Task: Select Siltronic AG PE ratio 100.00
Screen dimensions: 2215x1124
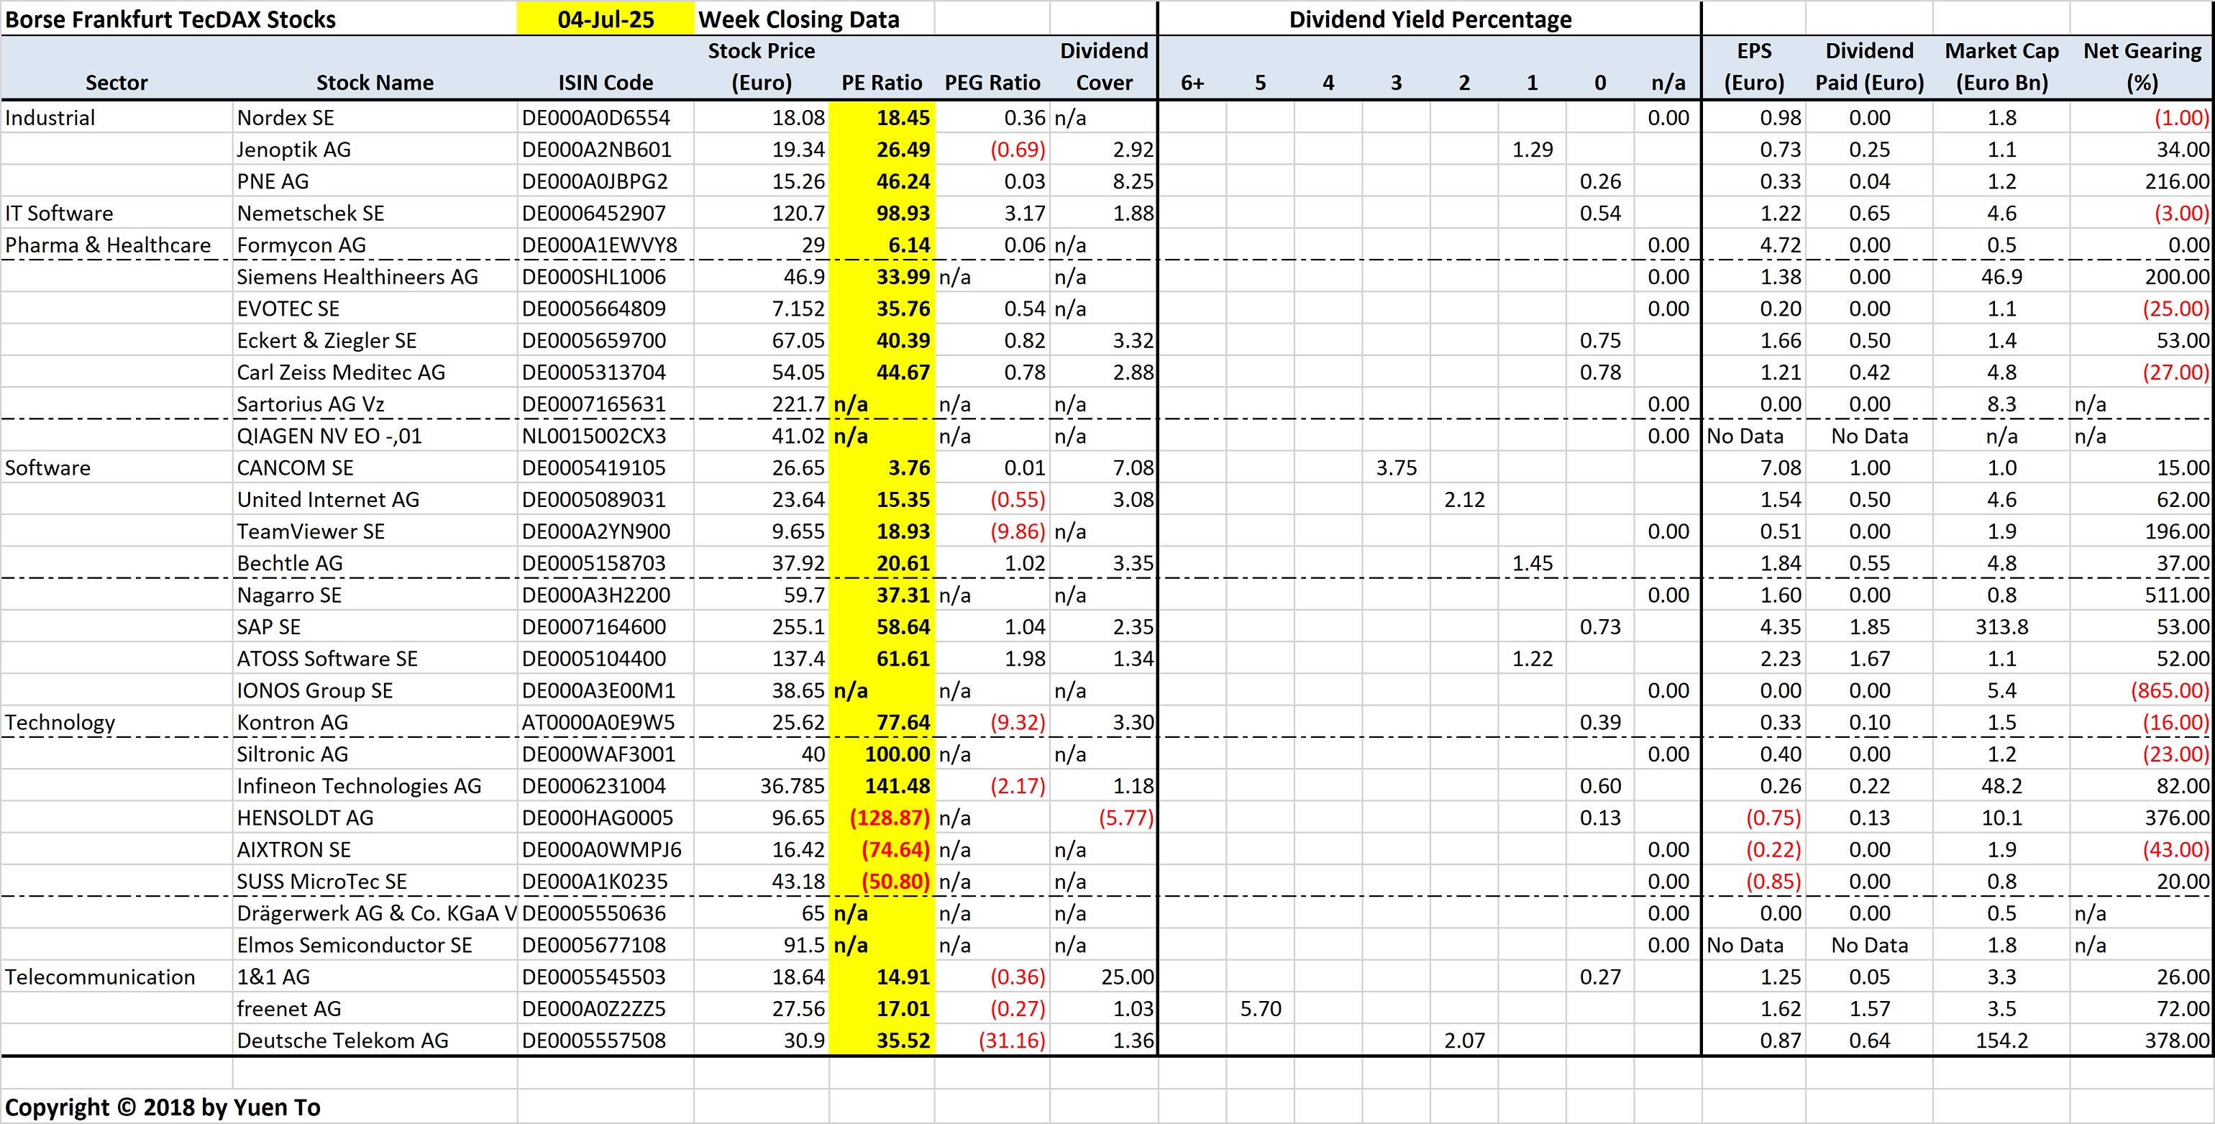Action: (882, 754)
